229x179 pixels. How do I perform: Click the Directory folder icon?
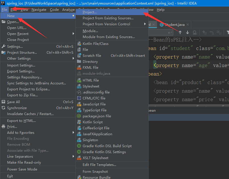tap(79, 61)
